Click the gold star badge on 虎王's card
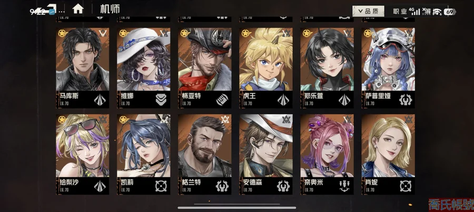Viewport: 474px width, 212px height. point(246,33)
